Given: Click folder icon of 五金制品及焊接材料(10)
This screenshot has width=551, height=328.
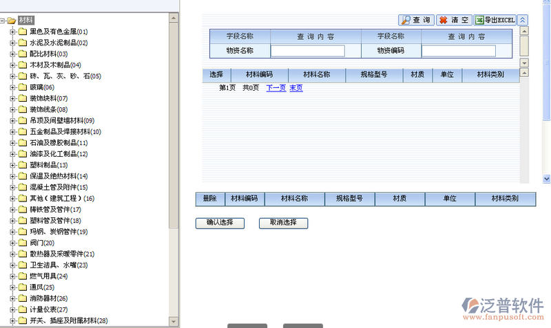Looking at the screenshot, I should click(23, 132).
